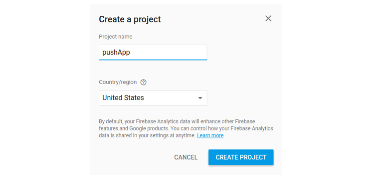Dismiss dialog using the X icon
372x177 pixels.
[268, 18]
